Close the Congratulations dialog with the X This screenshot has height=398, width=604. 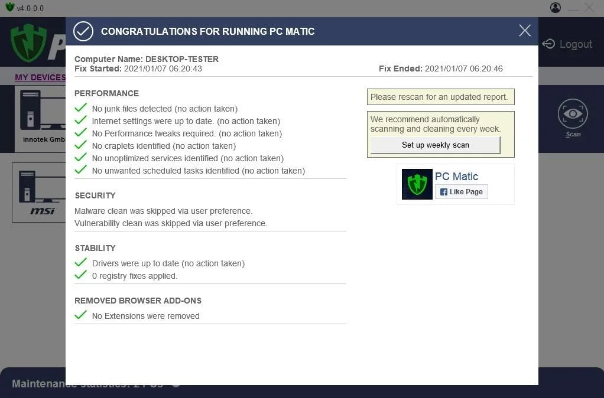click(525, 30)
